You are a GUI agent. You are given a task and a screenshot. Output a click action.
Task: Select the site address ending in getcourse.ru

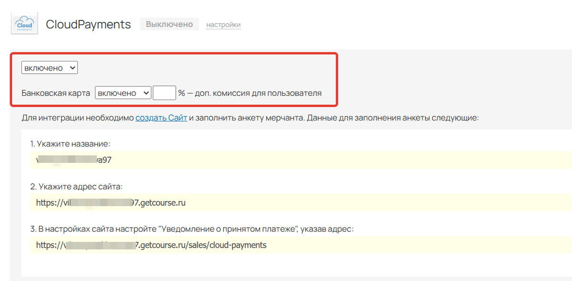tap(111, 202)
